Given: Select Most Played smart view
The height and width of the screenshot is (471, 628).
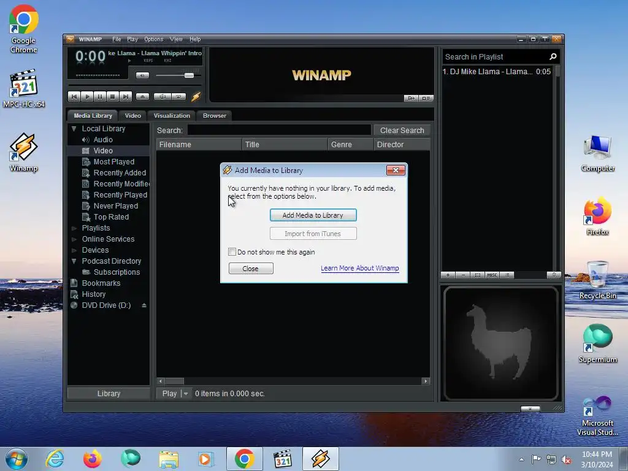Looking at the screenshot, I should click(113, 162).
